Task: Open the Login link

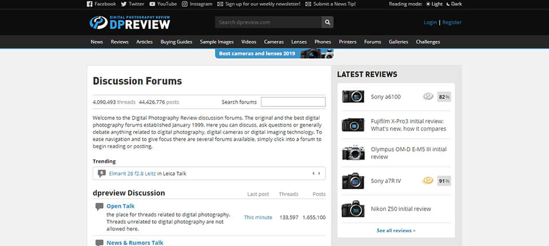Action: [x=430, y=22]
